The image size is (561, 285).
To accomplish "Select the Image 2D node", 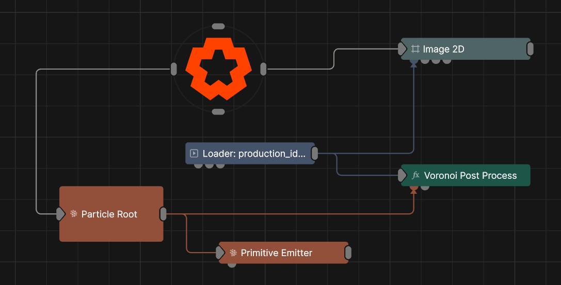I will (x=466, y=49).
